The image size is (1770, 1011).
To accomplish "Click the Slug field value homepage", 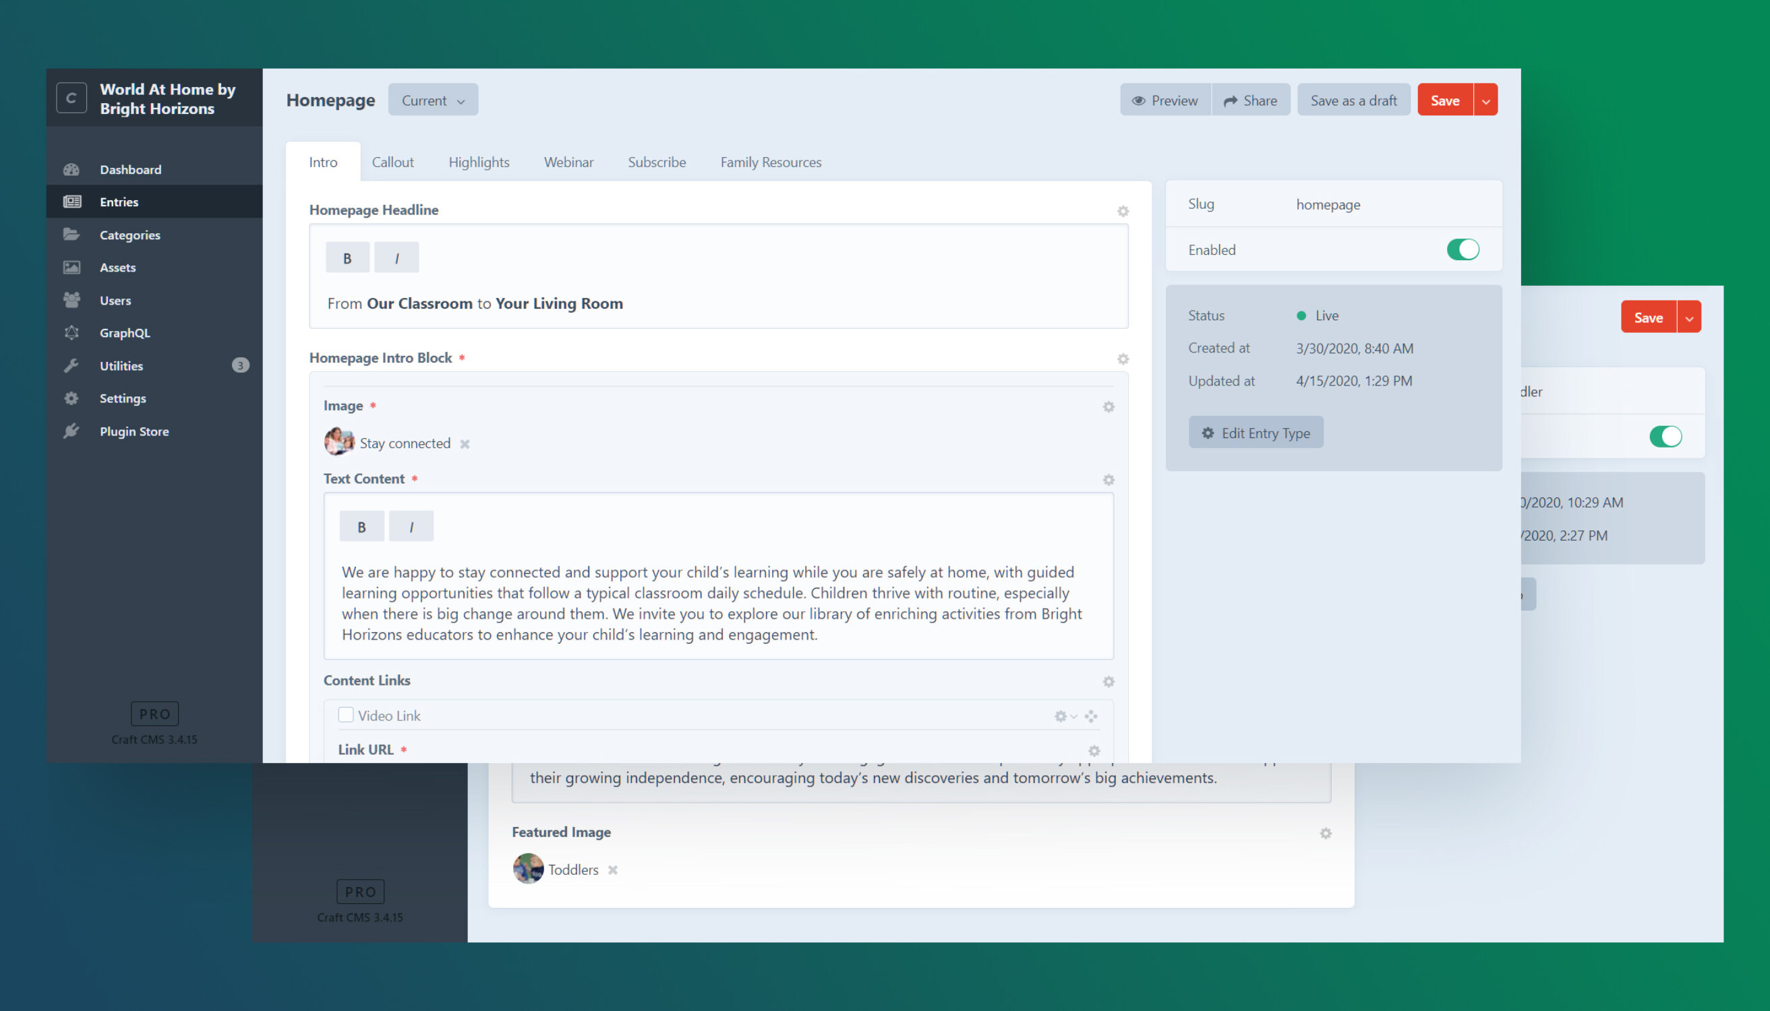I will coord(1328,204).
